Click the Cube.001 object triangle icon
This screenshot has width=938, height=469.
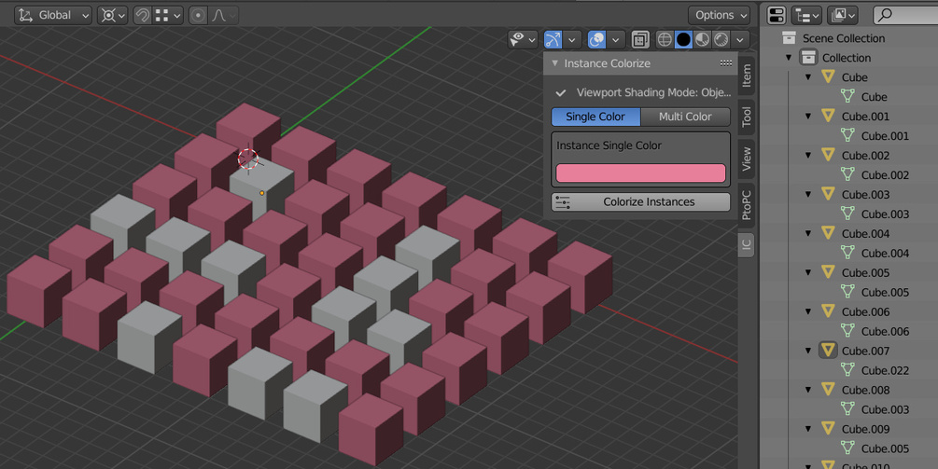click(828, 116)
